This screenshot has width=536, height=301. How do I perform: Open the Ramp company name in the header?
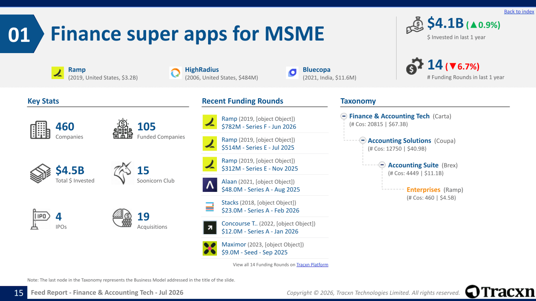(x=77, y=70)
